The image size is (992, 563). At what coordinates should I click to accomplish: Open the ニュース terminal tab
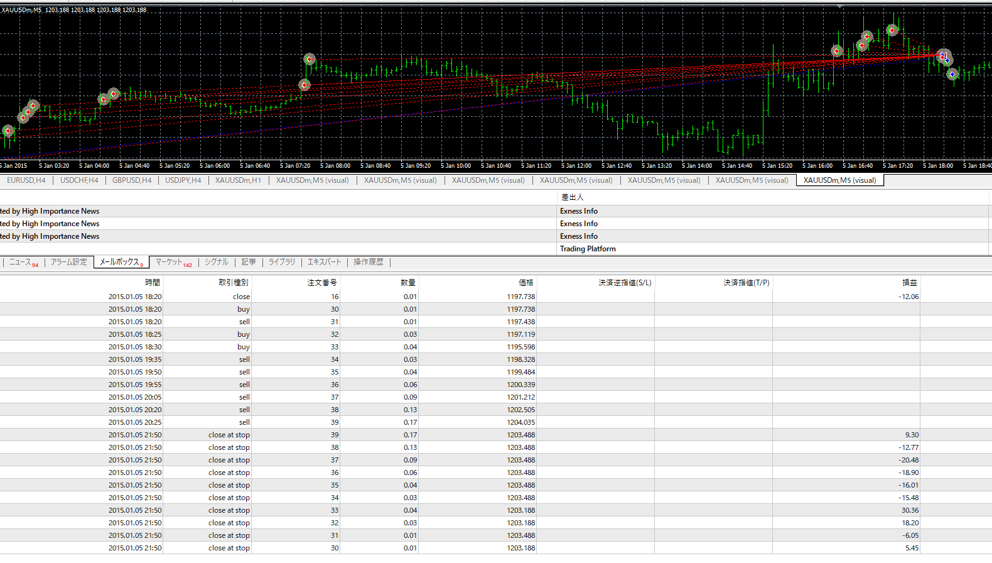pyautogui.click(x=20, y=262)
